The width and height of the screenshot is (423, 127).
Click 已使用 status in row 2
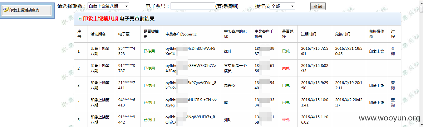point(149,68)
